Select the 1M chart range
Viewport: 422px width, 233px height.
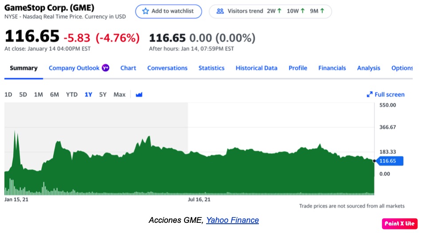38,95
